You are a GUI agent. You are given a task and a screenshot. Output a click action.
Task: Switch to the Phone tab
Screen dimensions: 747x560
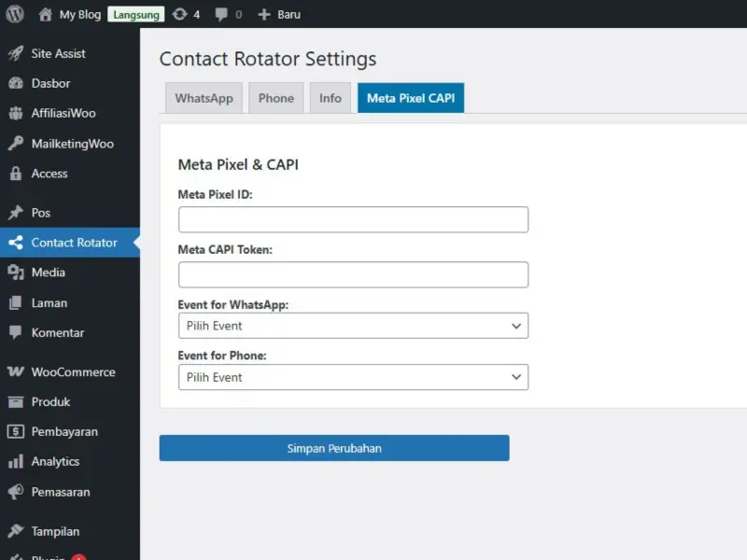275,98
